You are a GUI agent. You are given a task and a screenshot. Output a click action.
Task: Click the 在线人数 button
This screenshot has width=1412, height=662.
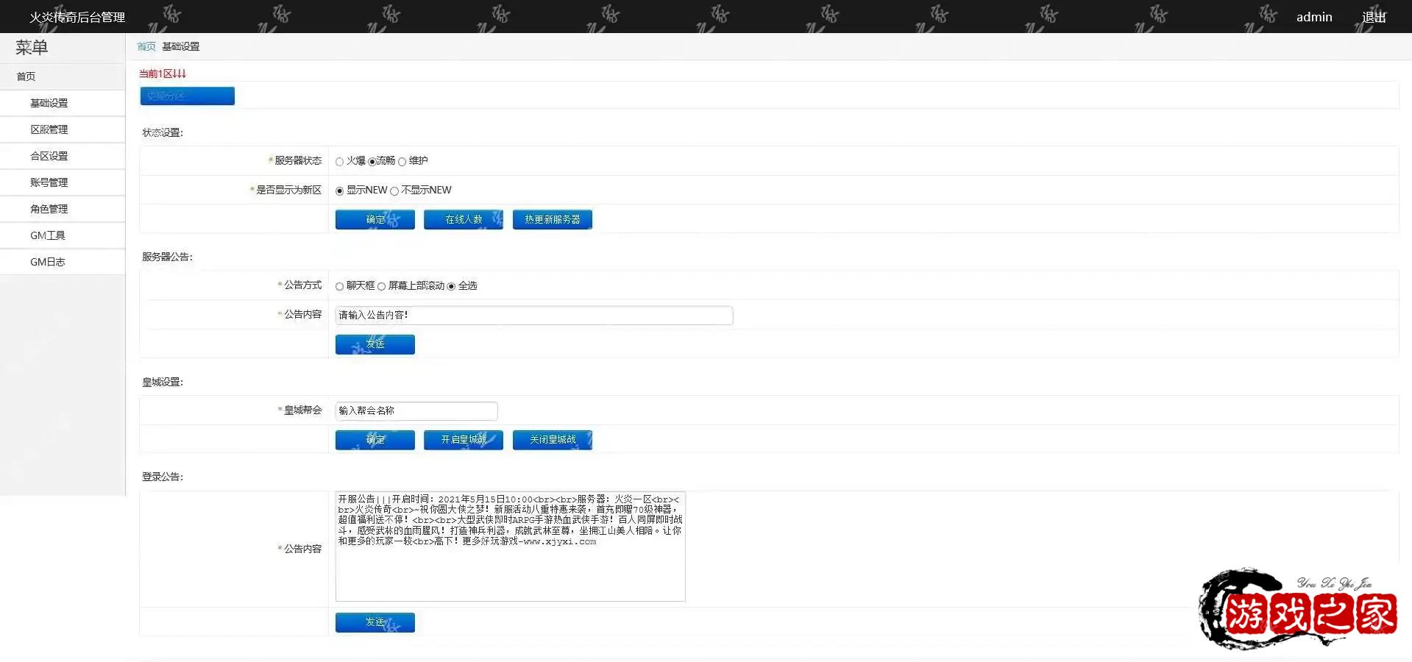point(463,218)
